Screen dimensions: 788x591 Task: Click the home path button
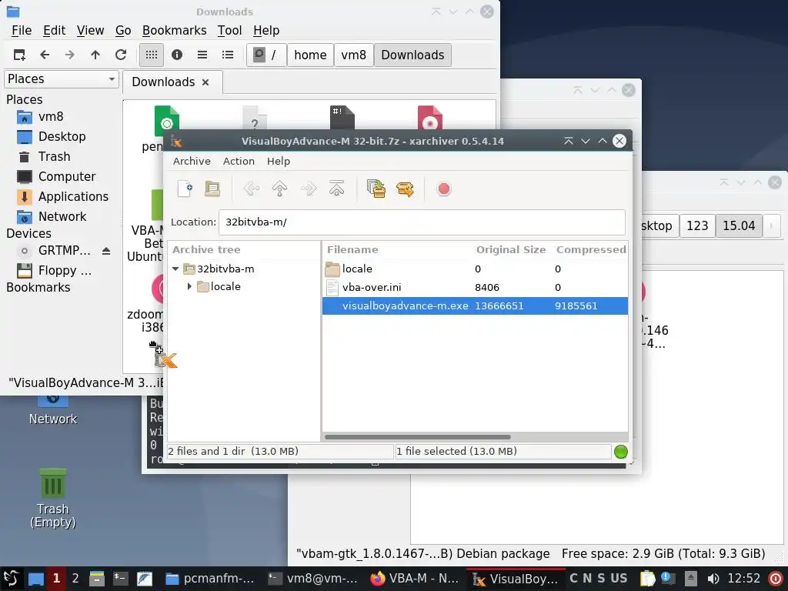click(x=310, y=55)
